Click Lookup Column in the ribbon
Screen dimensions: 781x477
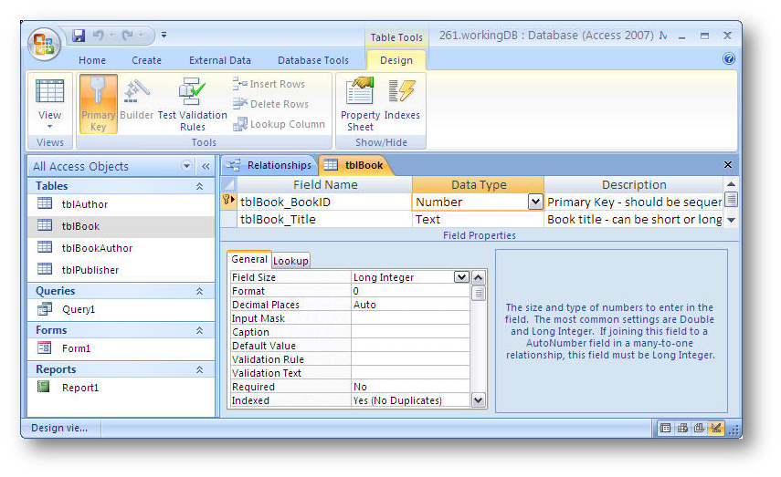[279, 124]
